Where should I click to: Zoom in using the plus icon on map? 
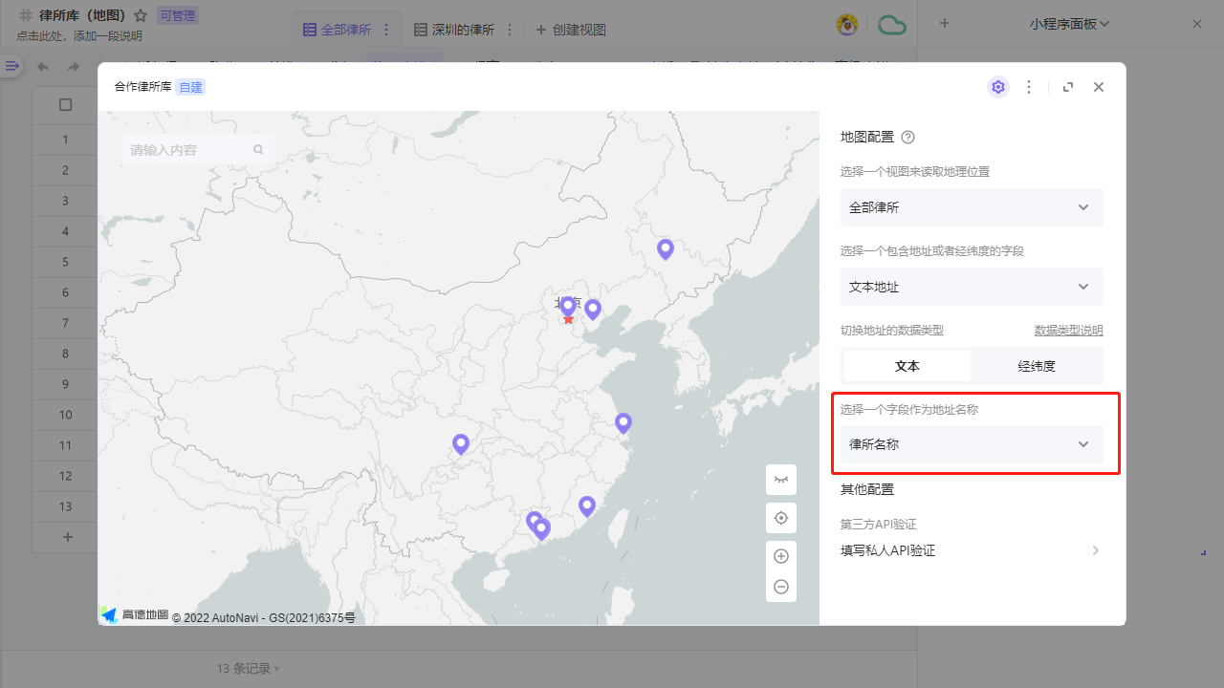[781, 555]
